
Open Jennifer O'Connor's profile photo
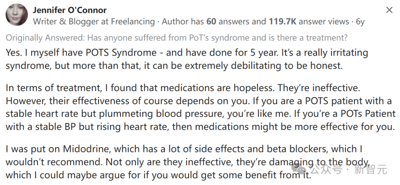point(17,15)
